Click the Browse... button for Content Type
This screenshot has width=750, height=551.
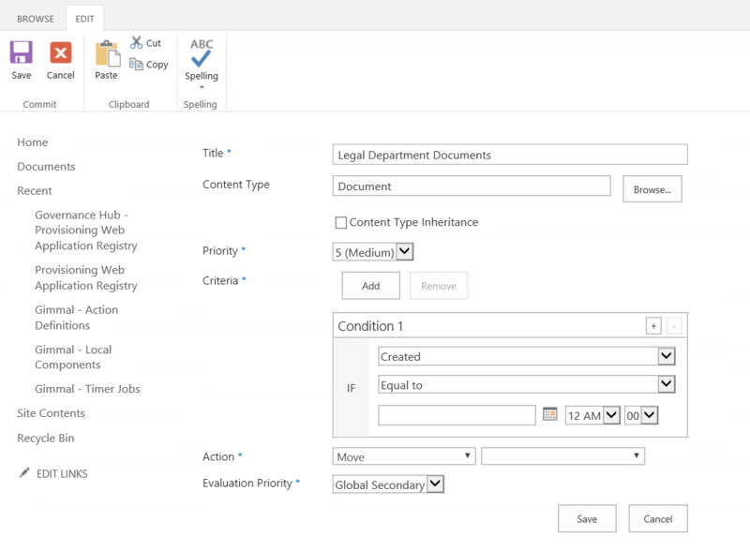pos(652,189)
